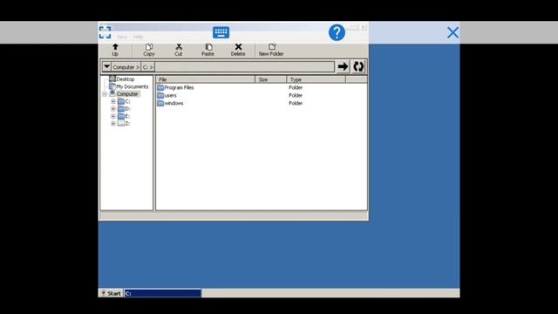
Task: Open the blue question mark help
Action: coord(337,32)
